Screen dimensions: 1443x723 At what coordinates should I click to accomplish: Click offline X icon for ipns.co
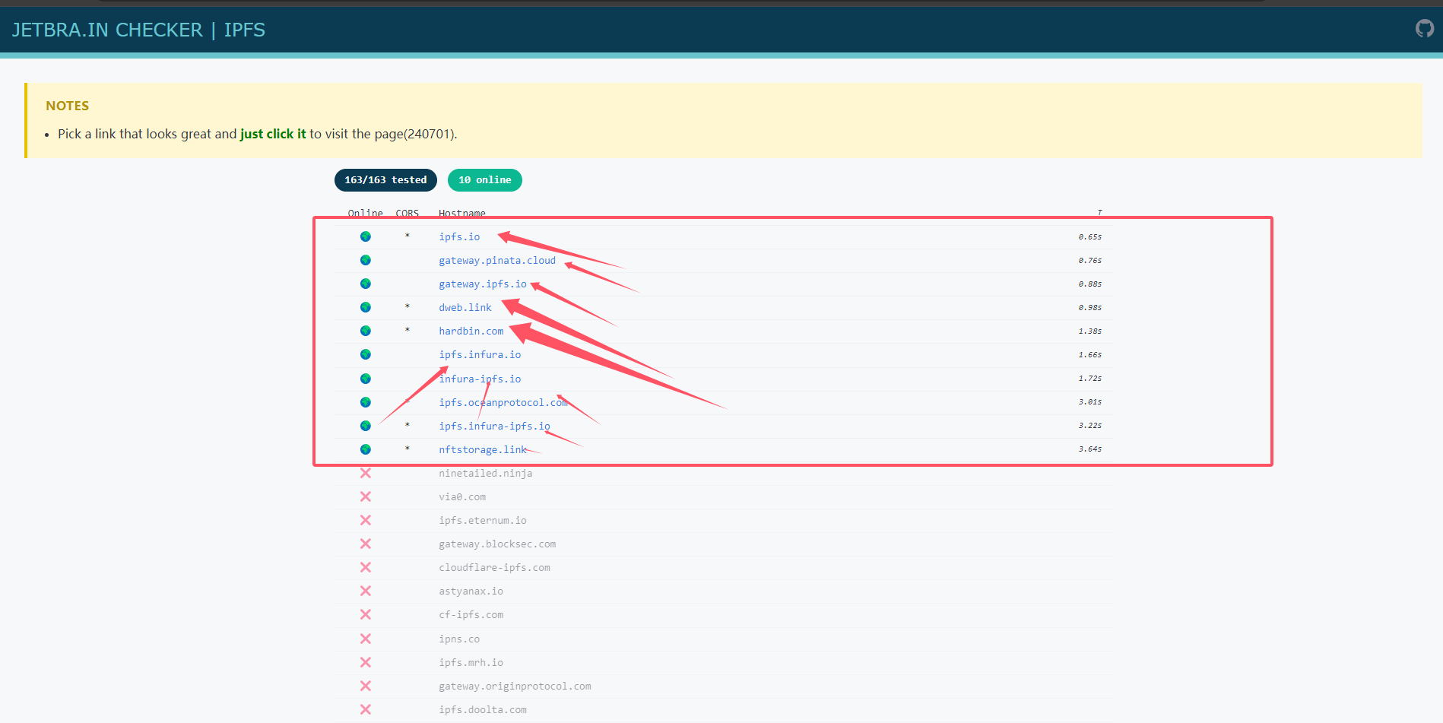point(366,639)
